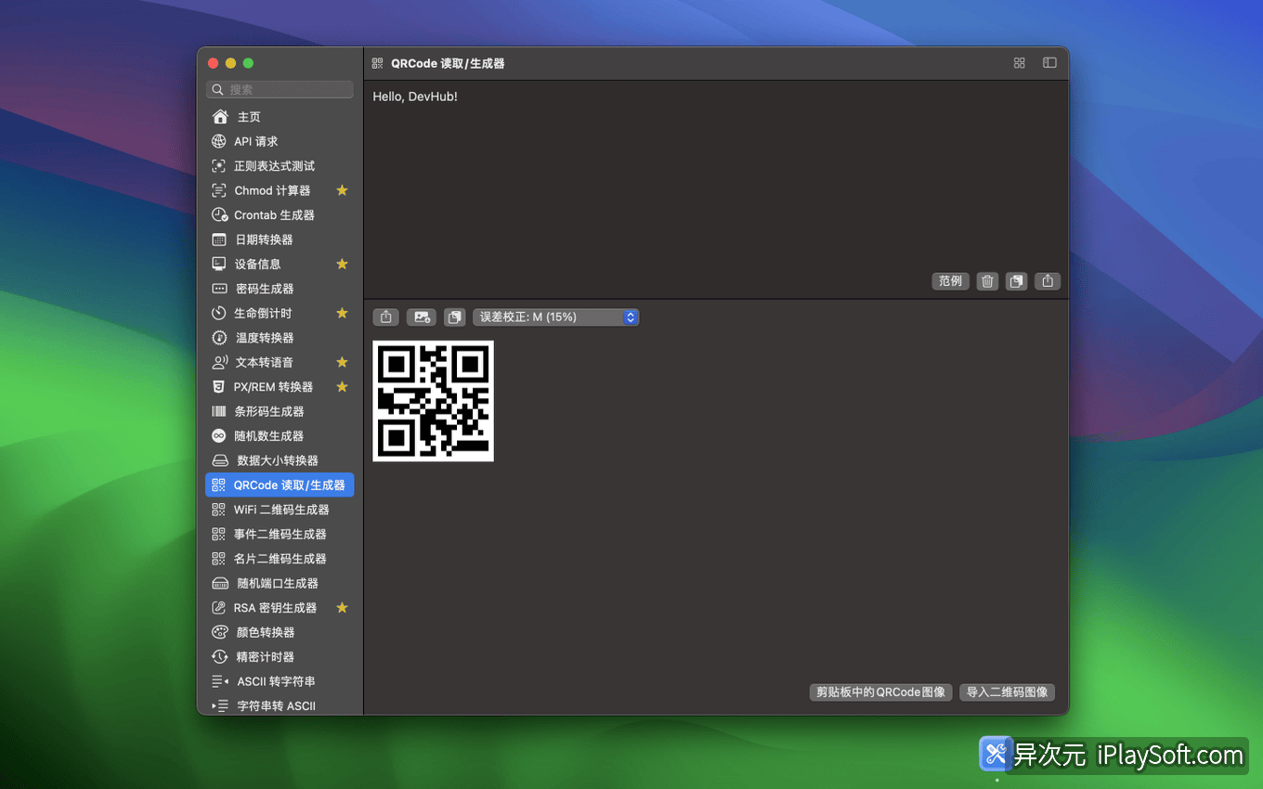Insert sample text with the 范例 button

950,280
